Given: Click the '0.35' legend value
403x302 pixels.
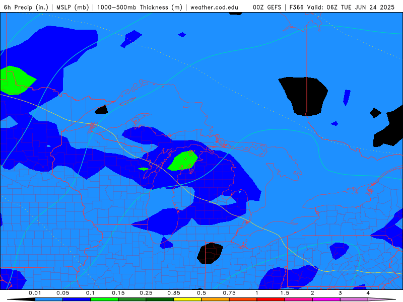Looking at the screenshot, I should coord(174,293).
